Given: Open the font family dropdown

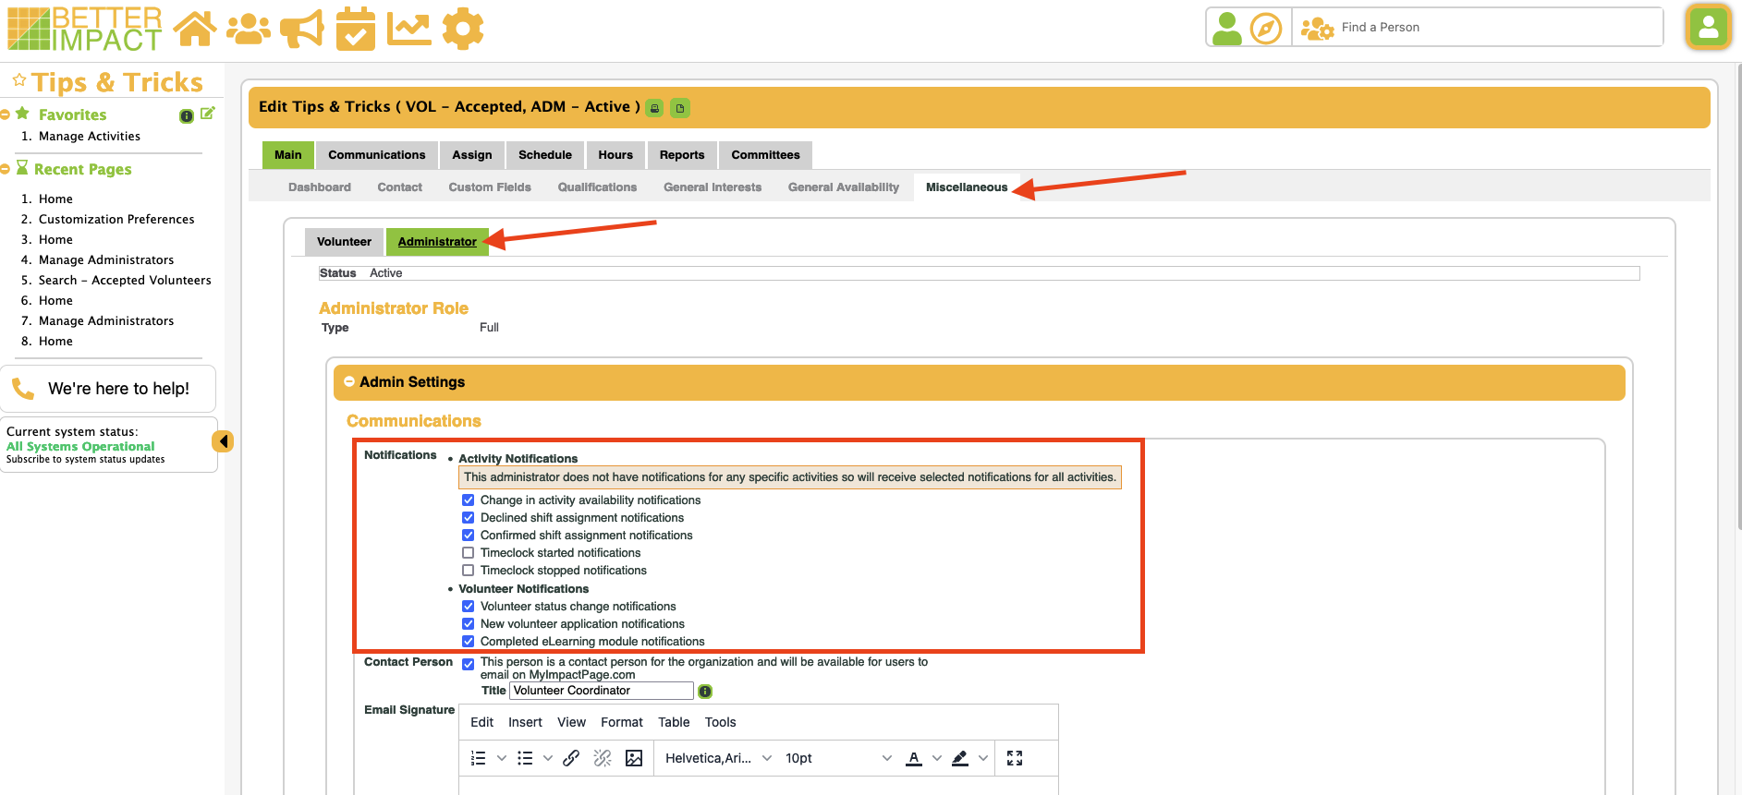Looking at the screenshot, I should [x=718, y=758].
